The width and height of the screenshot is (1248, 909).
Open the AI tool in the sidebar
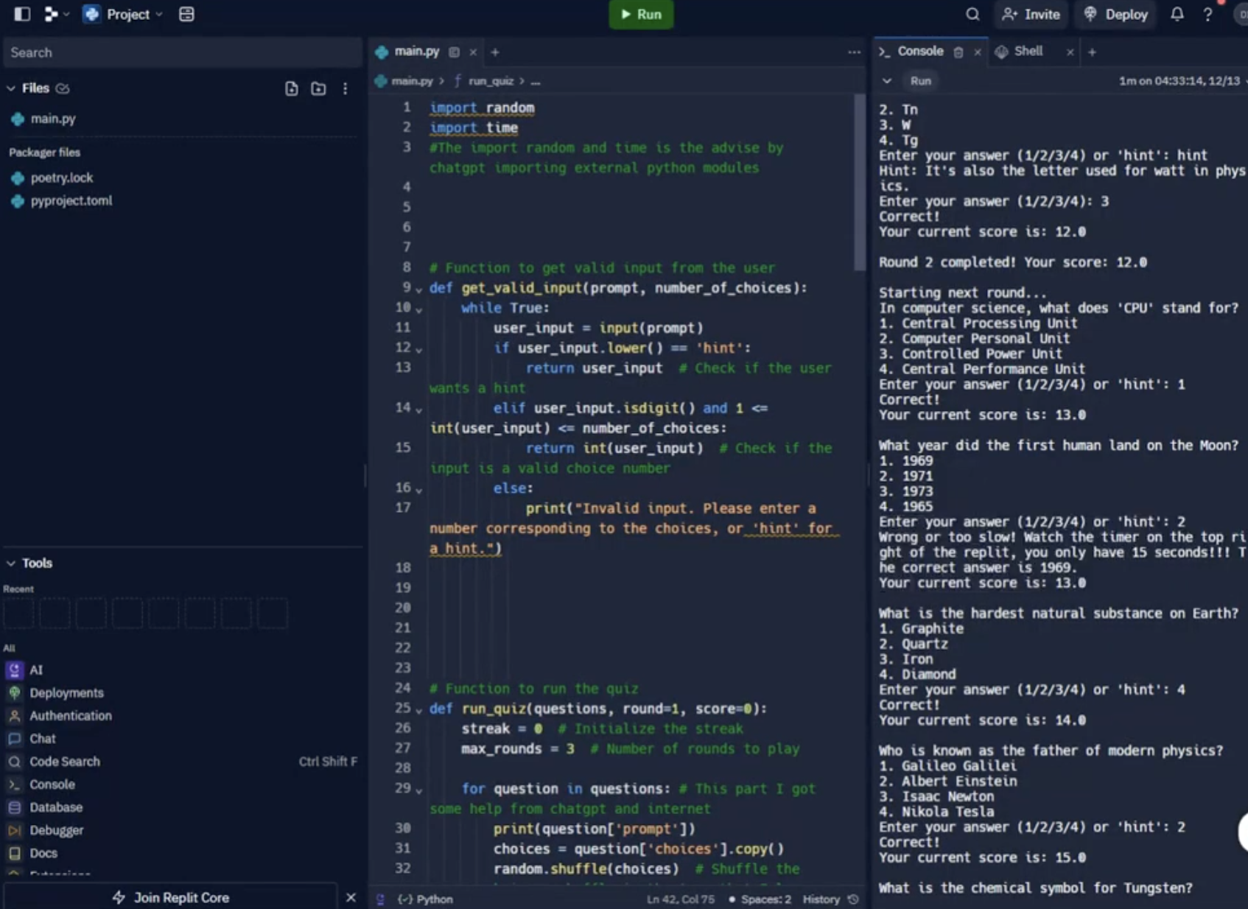36,670
